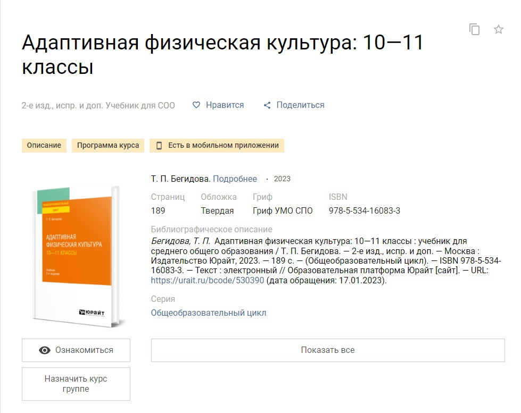Open the urait.ru/bcode/530390 URL
Viewport: 521px width, 413px height.
tap(208, 280)
